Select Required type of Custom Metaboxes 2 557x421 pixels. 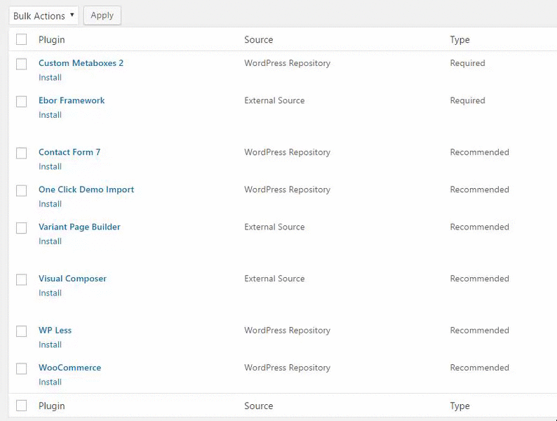pos(467,63)
